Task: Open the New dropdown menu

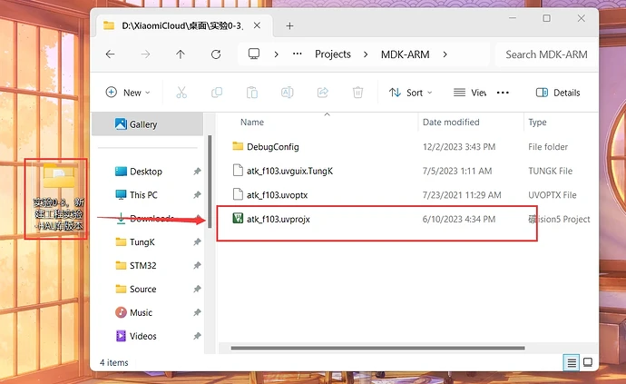Action: pos(129,93)
